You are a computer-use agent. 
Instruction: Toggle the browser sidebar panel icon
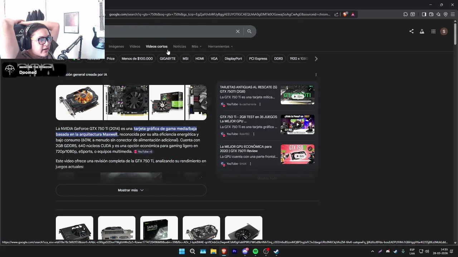[424, 14]
